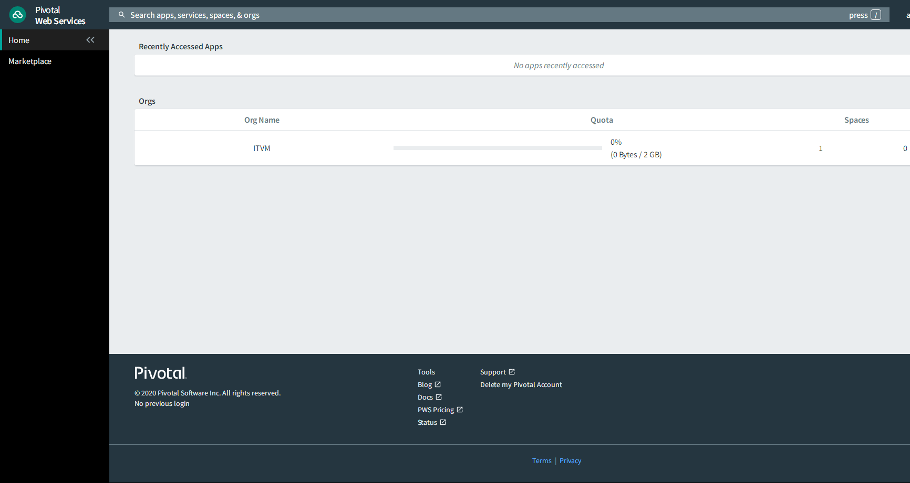This screenshot has height=483, width=910.
Task: Click Delete my Pivotal Account
Action: click(521, 384)
